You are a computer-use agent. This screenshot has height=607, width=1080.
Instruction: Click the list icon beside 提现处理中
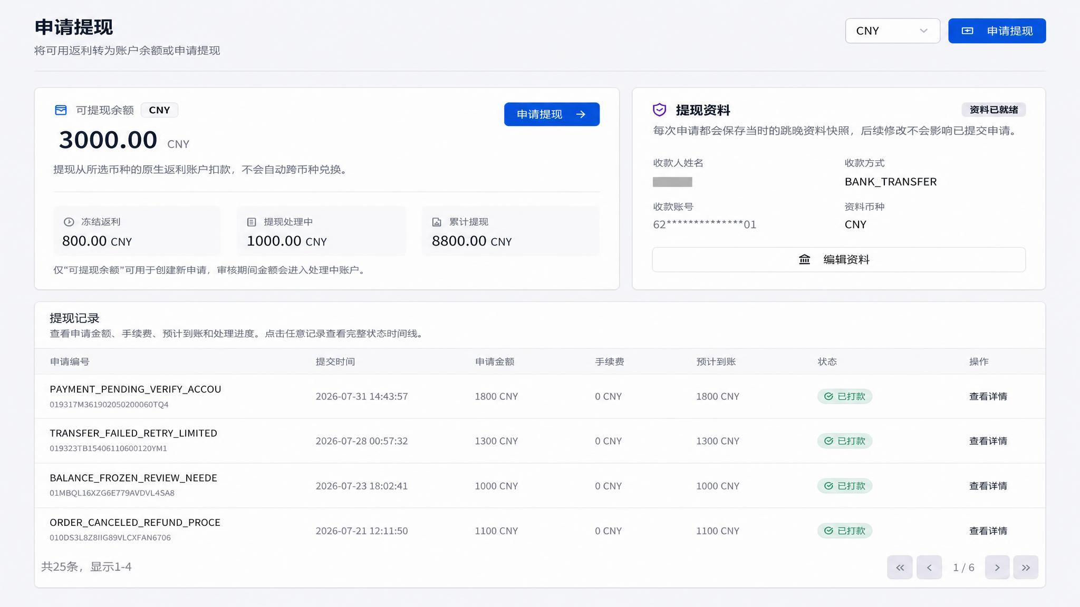(x=252, y=222)
